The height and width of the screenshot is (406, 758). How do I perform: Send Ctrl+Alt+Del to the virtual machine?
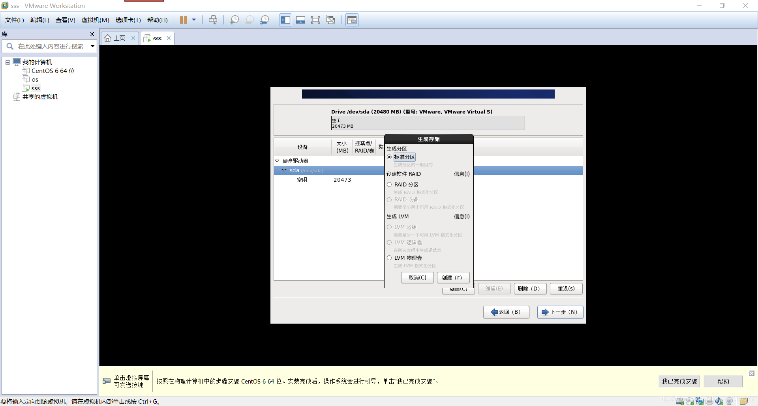coord(213,20)
